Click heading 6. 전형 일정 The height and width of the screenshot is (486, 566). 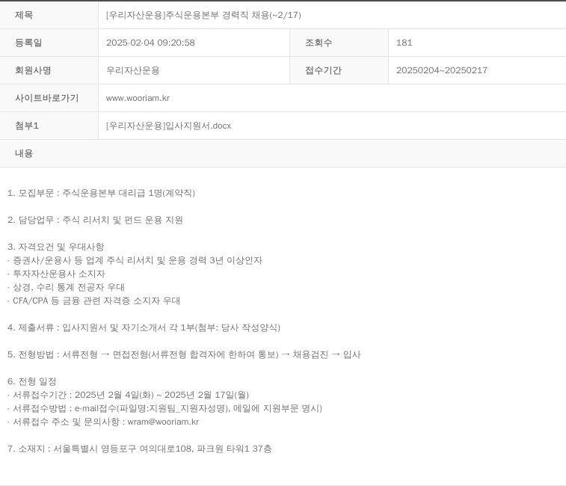tap(31, 381)
